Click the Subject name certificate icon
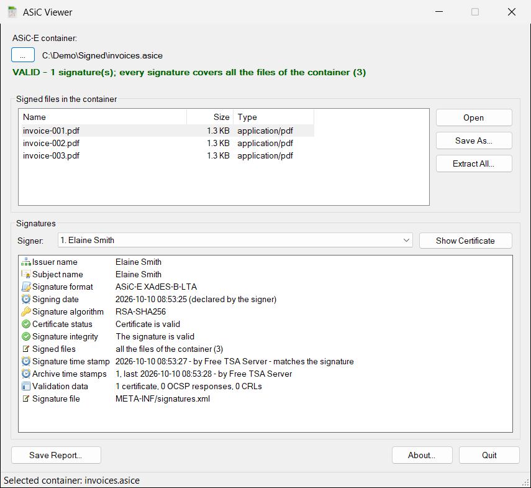 coord(26,275)
